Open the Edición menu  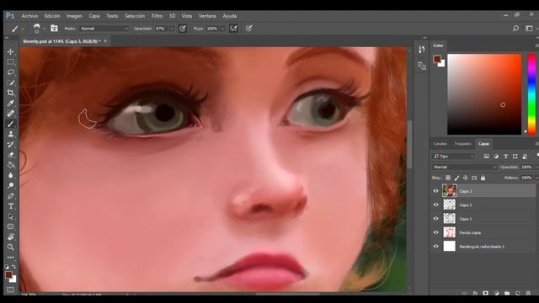coord(52,16)
